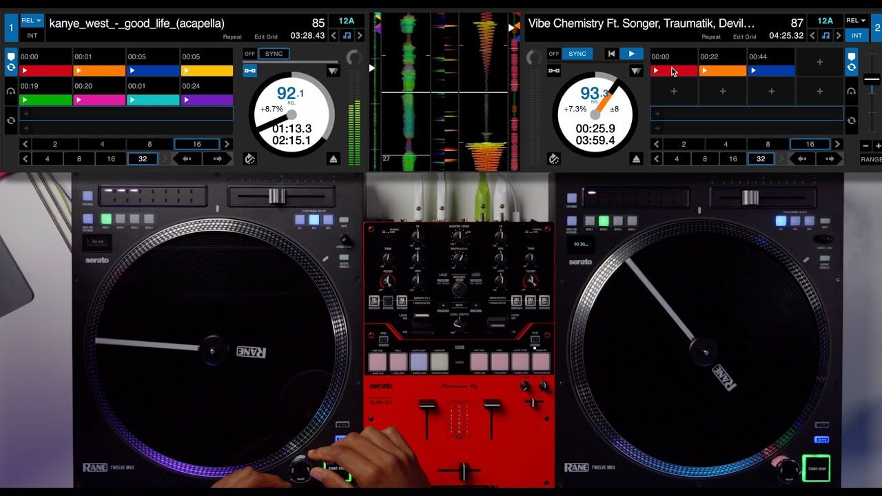Open the hot cue tab on deck 1

click(x=11, y=62)
